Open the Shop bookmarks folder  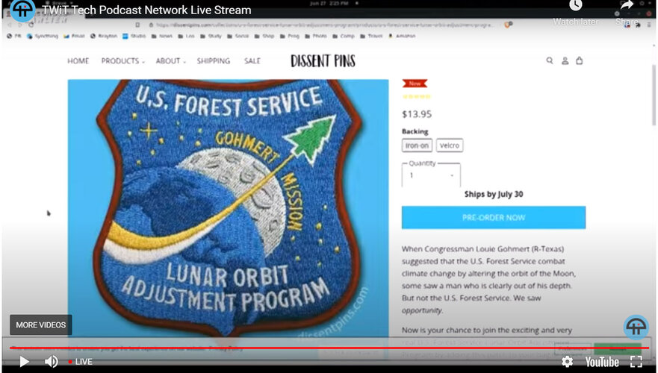[x=264, y=36]
